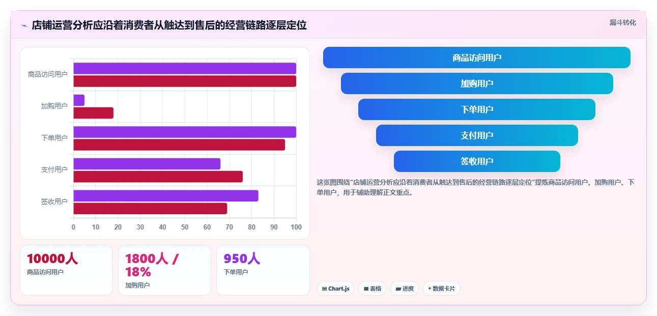Click the 加购用户 y-axis label
Viewport: 657px width, 316px height.
pyautogui.click(x=54, y=106)
